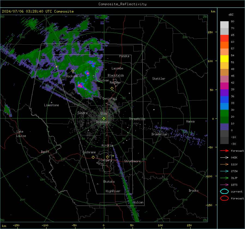Click the cyan 27ZW arrow icon

224,171
